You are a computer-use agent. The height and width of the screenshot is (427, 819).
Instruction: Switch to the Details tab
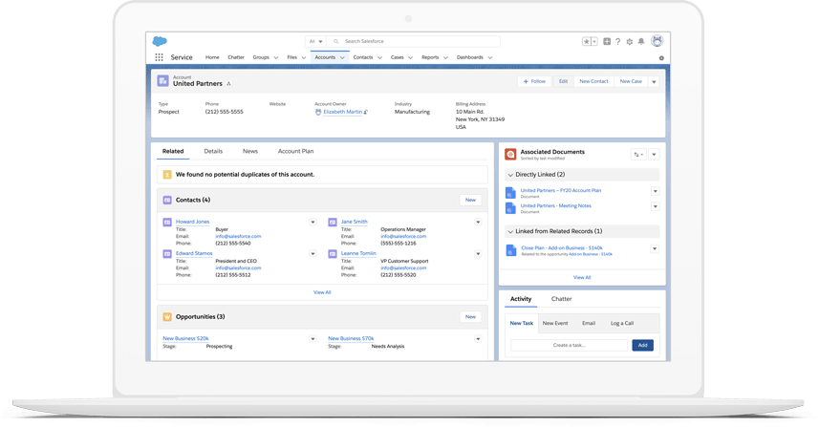click(x=213, y=151)
